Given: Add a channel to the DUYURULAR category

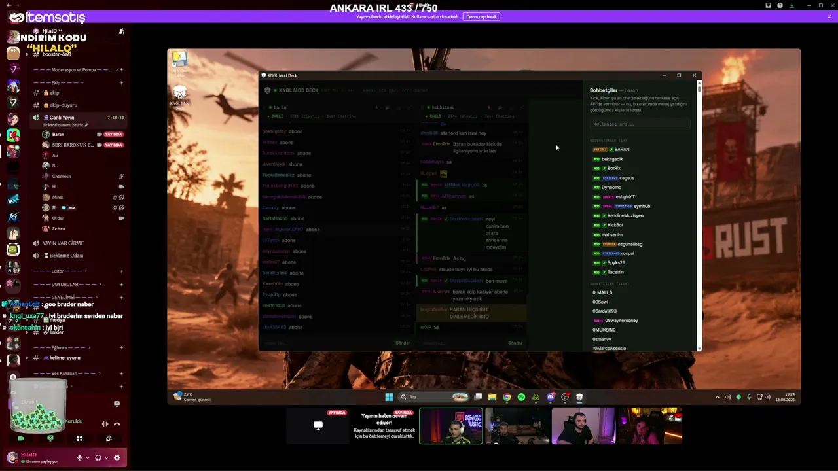Looking at the screenshot, I should pyautogui.click(x=121, y=285).
